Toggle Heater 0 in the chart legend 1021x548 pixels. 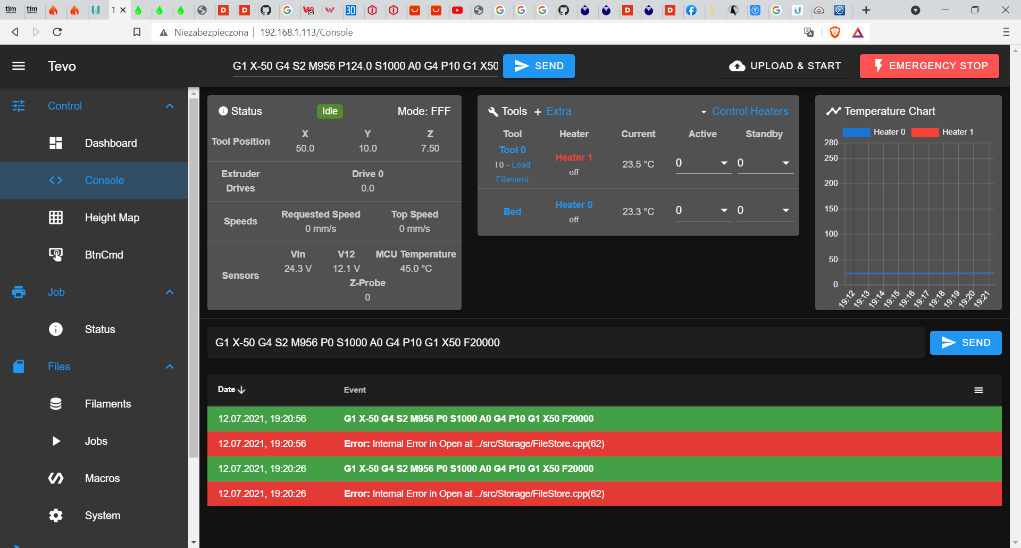point(874,132)
